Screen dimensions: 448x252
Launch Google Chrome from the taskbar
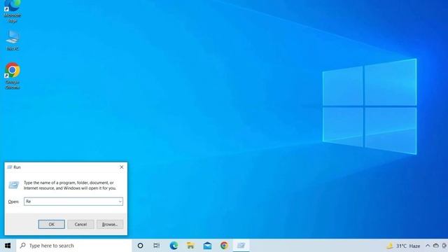[224, 246]
